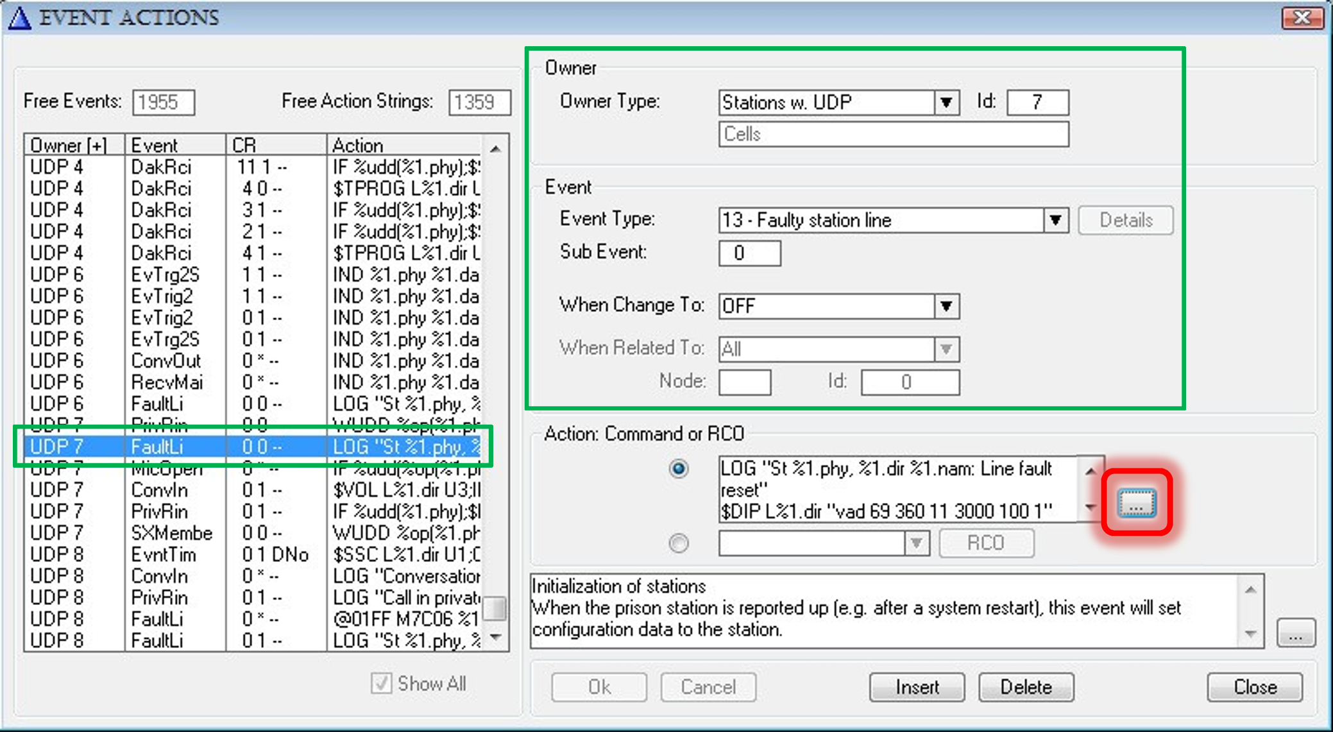Toggle the Show All checkbox
The height and width of the screenshot is (732, 1333).
(381, 683)
